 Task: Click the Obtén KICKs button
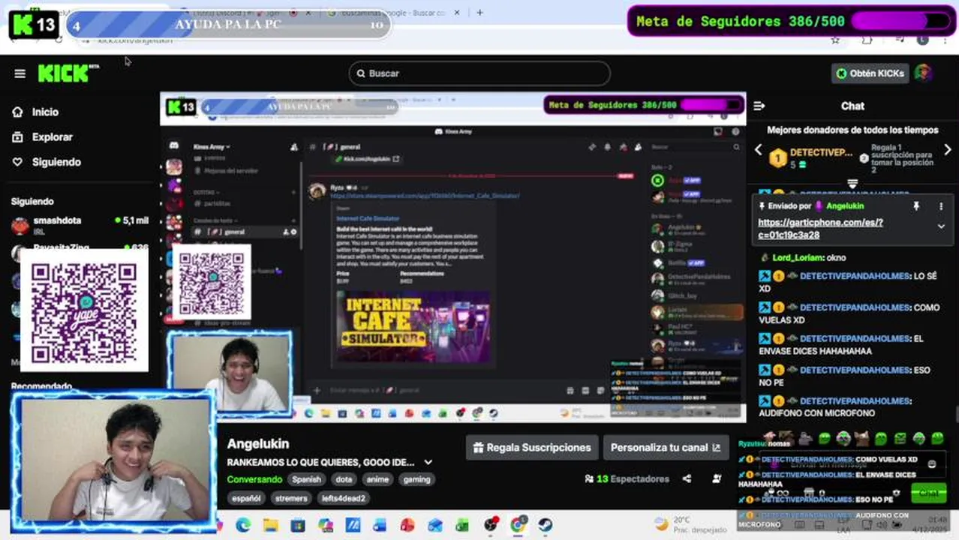pos(870,73)
